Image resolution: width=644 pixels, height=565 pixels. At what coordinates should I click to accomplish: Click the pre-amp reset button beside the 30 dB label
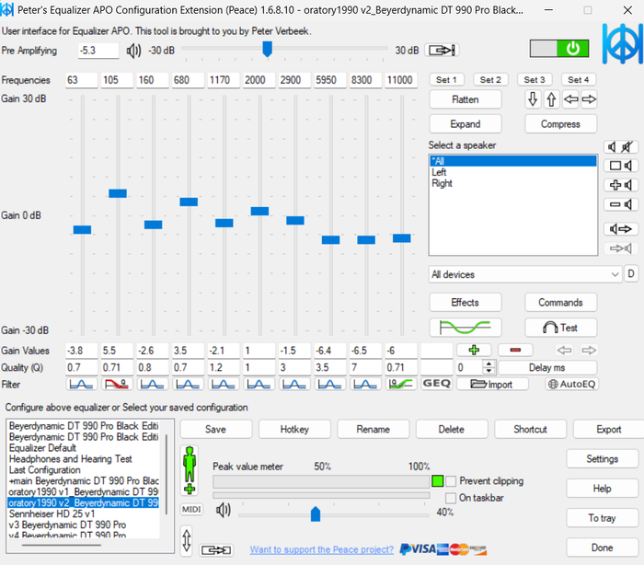pyautogui.click(x=442, y=50)
